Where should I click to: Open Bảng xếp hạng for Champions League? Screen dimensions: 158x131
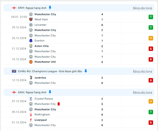(x=142, y=71)
